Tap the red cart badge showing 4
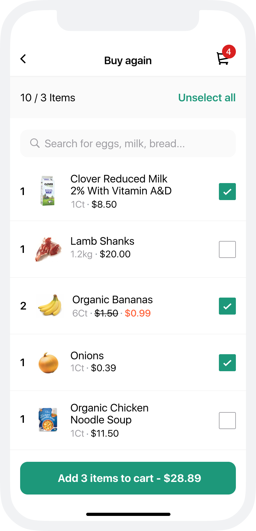Screen dimensions: 256x531 (x=229, y=52)
